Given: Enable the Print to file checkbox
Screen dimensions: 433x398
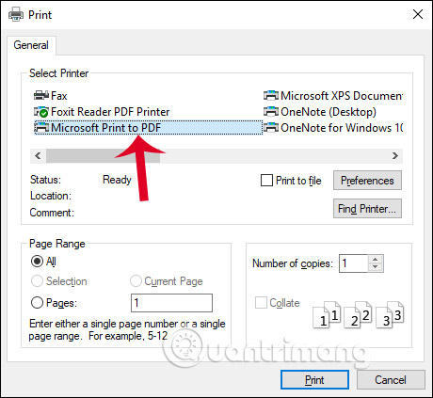Looking at the screenshot, I should tap(266, 181).
